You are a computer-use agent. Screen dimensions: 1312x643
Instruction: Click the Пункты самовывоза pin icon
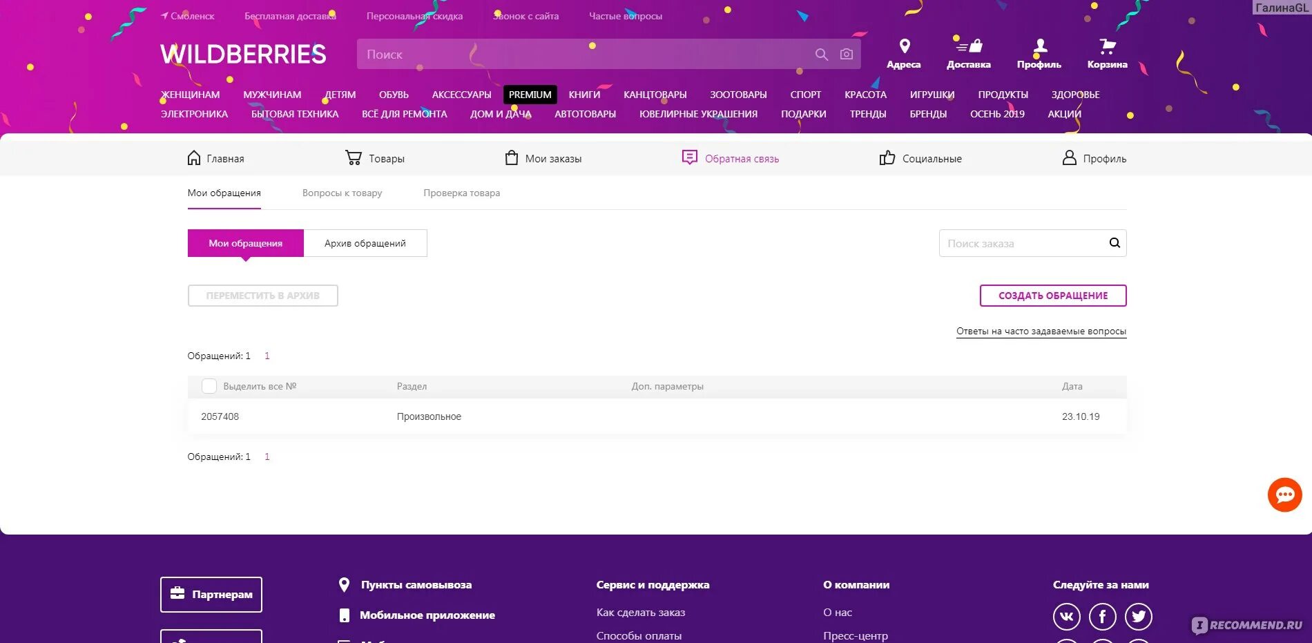pyautogui.click(x=344, y=585)
